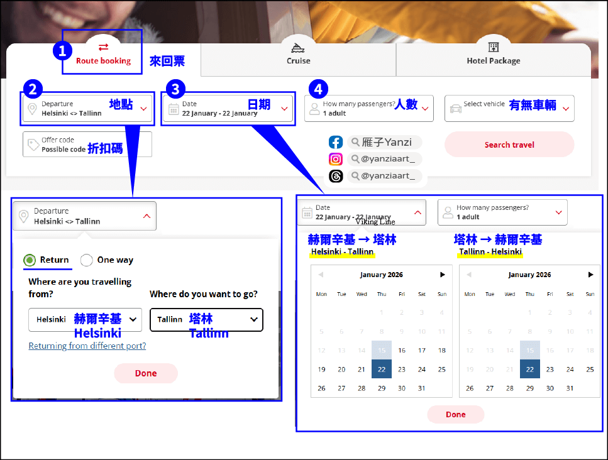Go to previous month in Tallinn - Helsinki calendar

tap(469, 275)
